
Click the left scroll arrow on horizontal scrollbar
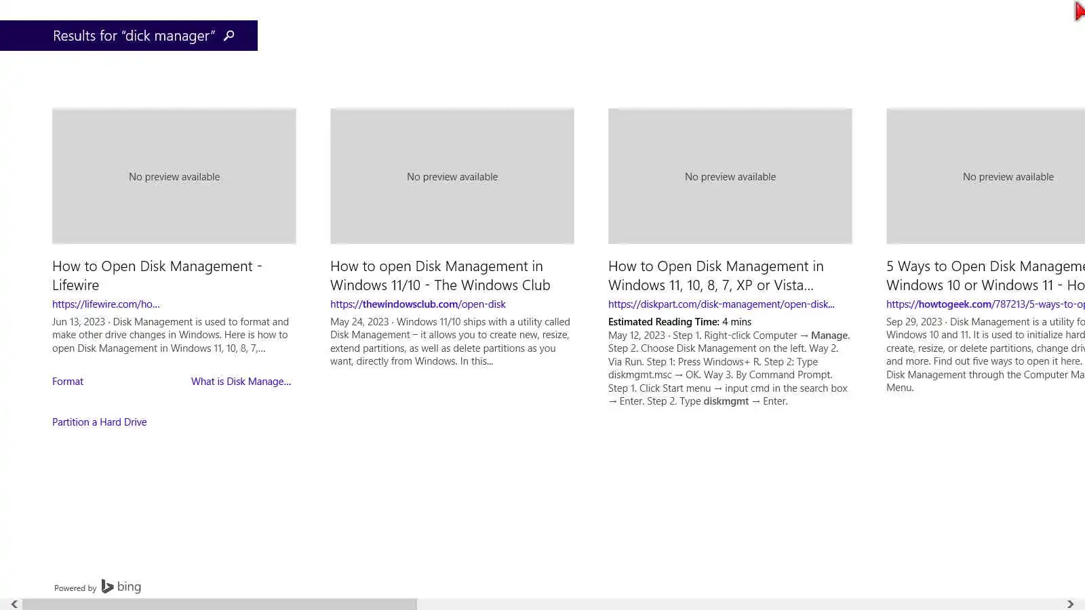click(14, 604)
